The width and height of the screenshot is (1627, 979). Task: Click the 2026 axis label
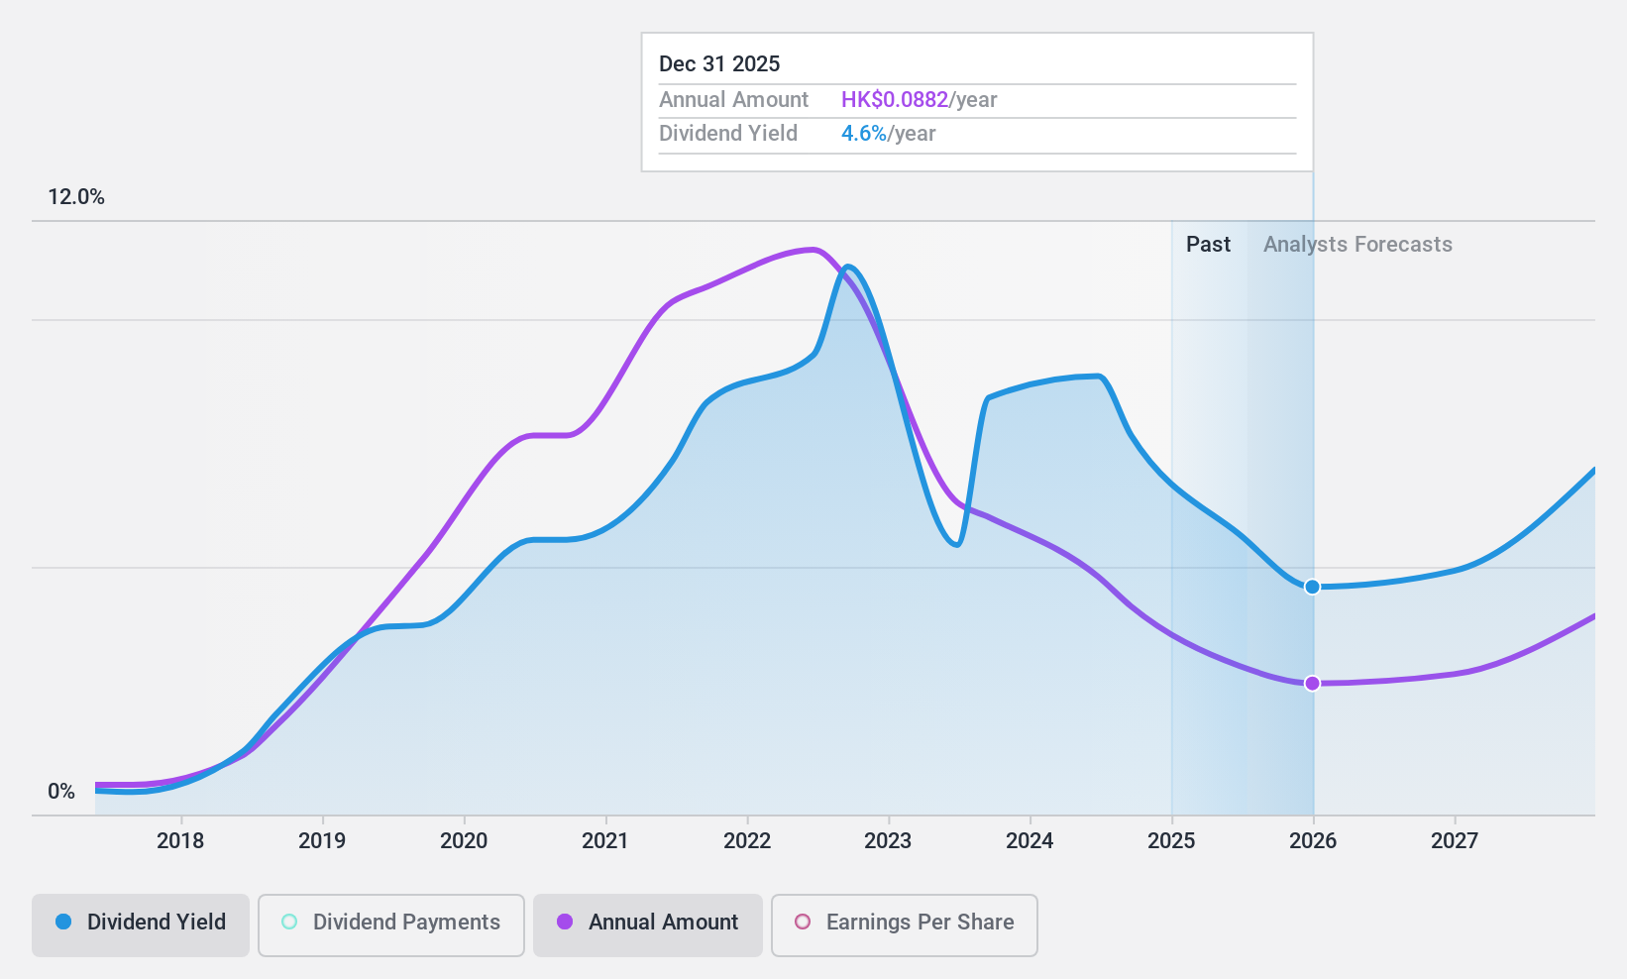(x=1313, y=841)
